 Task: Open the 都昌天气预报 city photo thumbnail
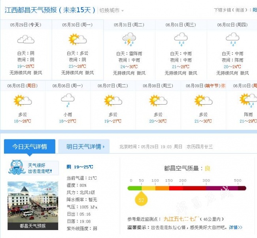(33, 206)
